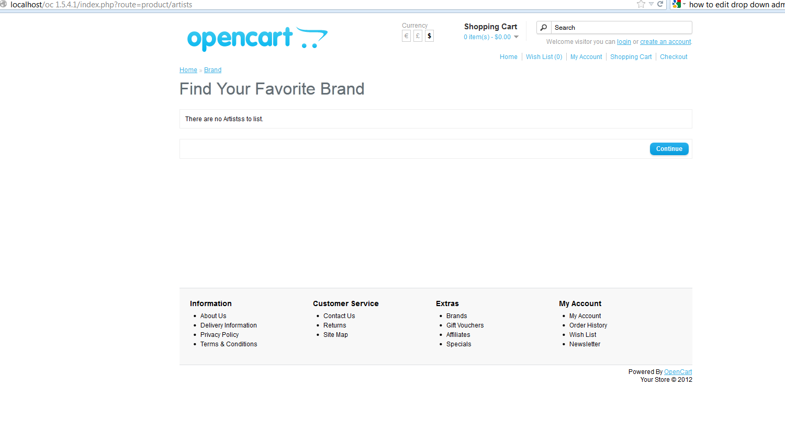Follow the create an account link
Viewport: 785px width, 421px height.
[x=666, y=42]
